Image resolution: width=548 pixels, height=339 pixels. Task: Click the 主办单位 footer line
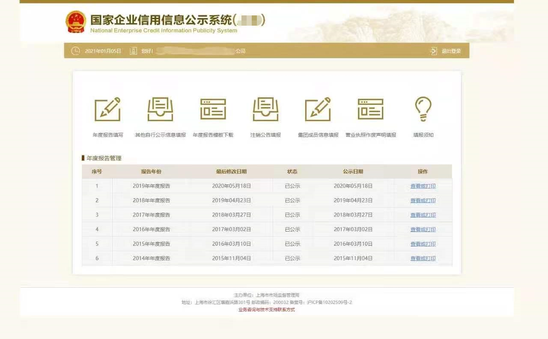267,295
